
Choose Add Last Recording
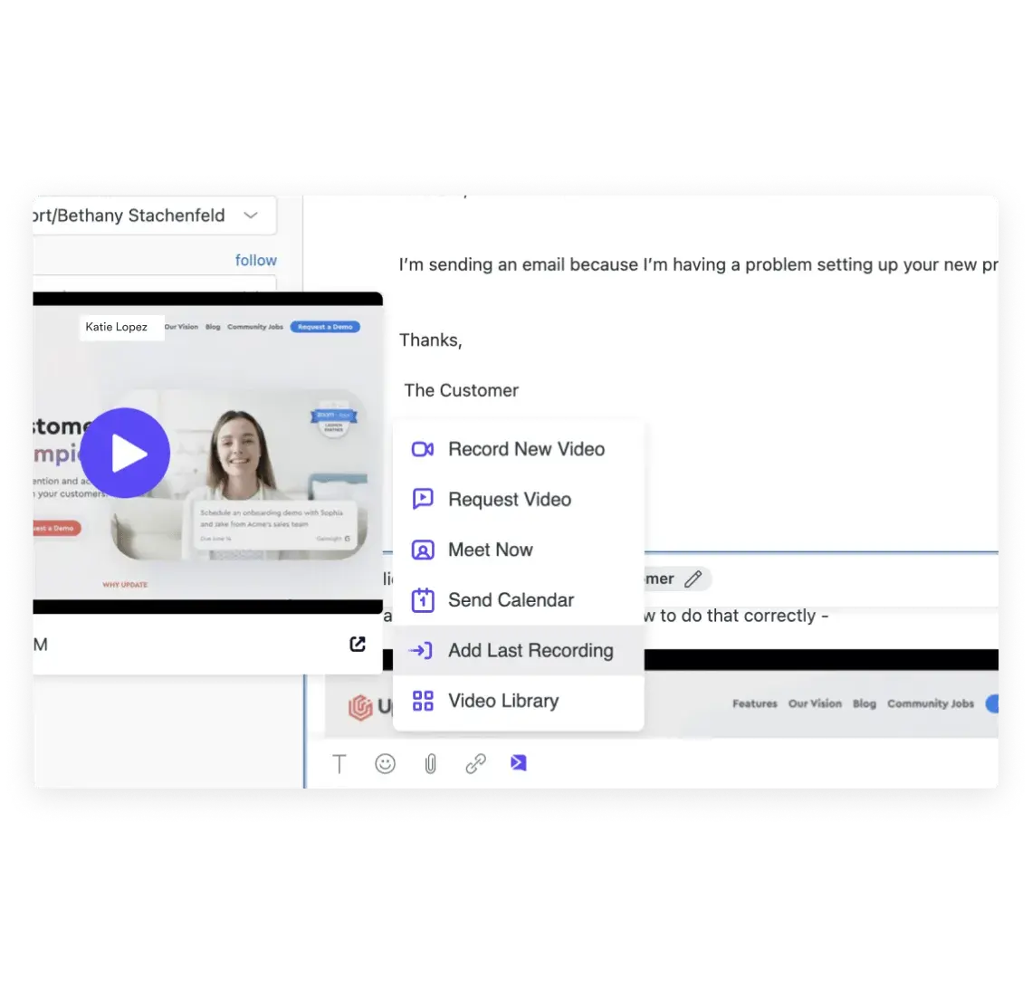(518, 651)
